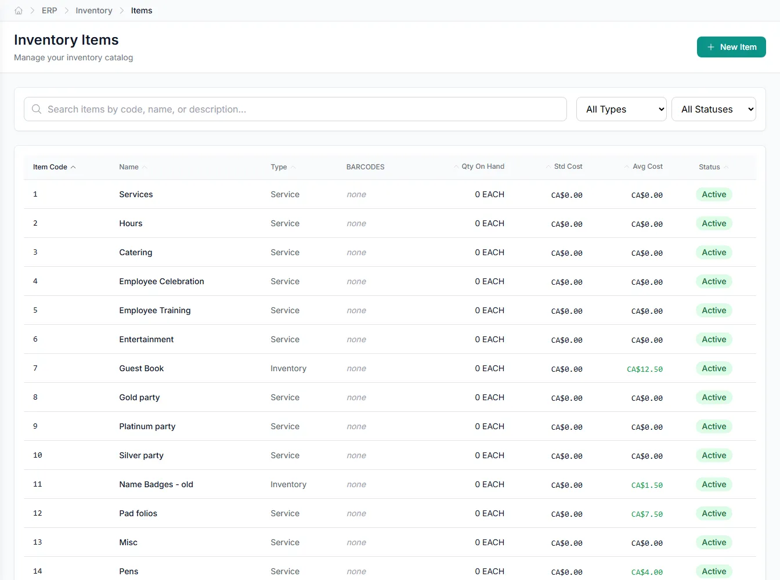Focus the search items input field

point(295,109)
